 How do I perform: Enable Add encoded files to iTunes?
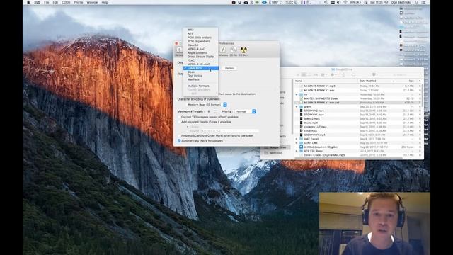click(179, 122)
